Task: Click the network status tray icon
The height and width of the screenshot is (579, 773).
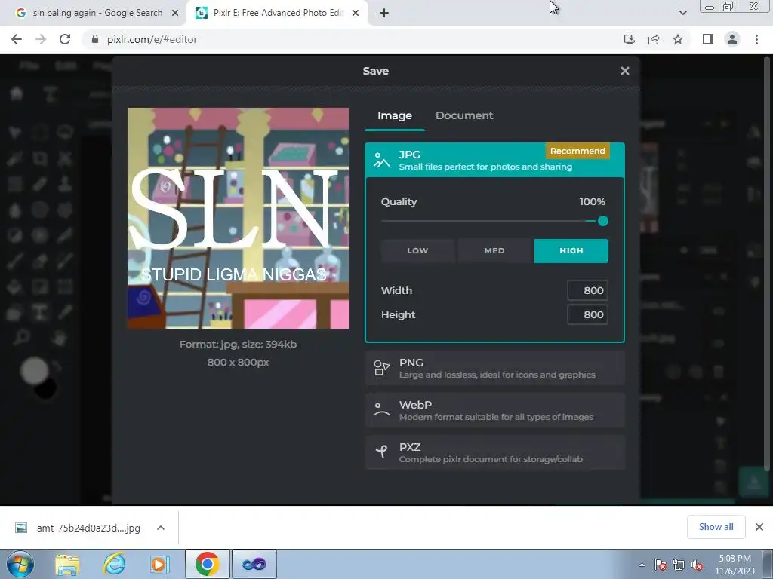Action: click(x=679, y=565)
